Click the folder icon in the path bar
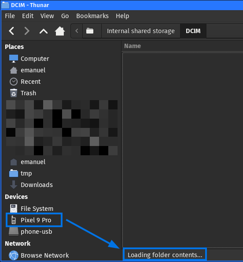This screenshot has width=243, height=262. pyautogui.click(x=90, y=31)
